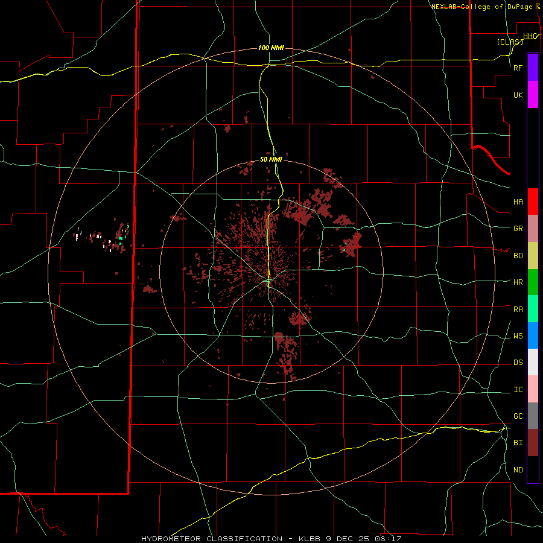Select the white DS legend swatch
543x543 pixels.
click(x=533, y=362)
